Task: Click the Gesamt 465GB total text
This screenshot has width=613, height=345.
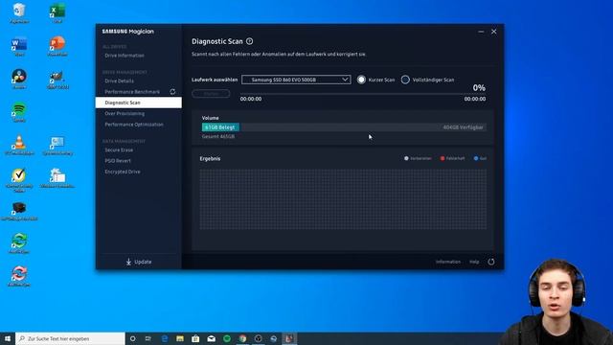Action: pyautogui.click(x=218, y=136)
